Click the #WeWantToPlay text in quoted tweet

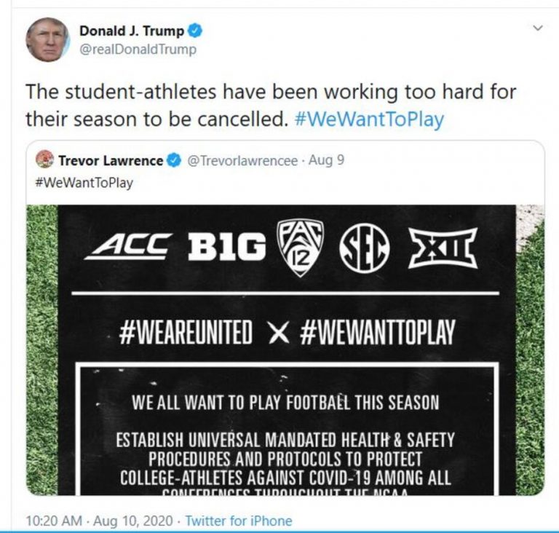tap(84, 182)
